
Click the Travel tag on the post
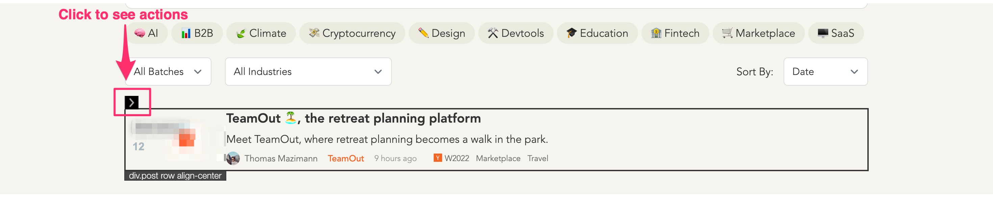click(x=537, y=158)
